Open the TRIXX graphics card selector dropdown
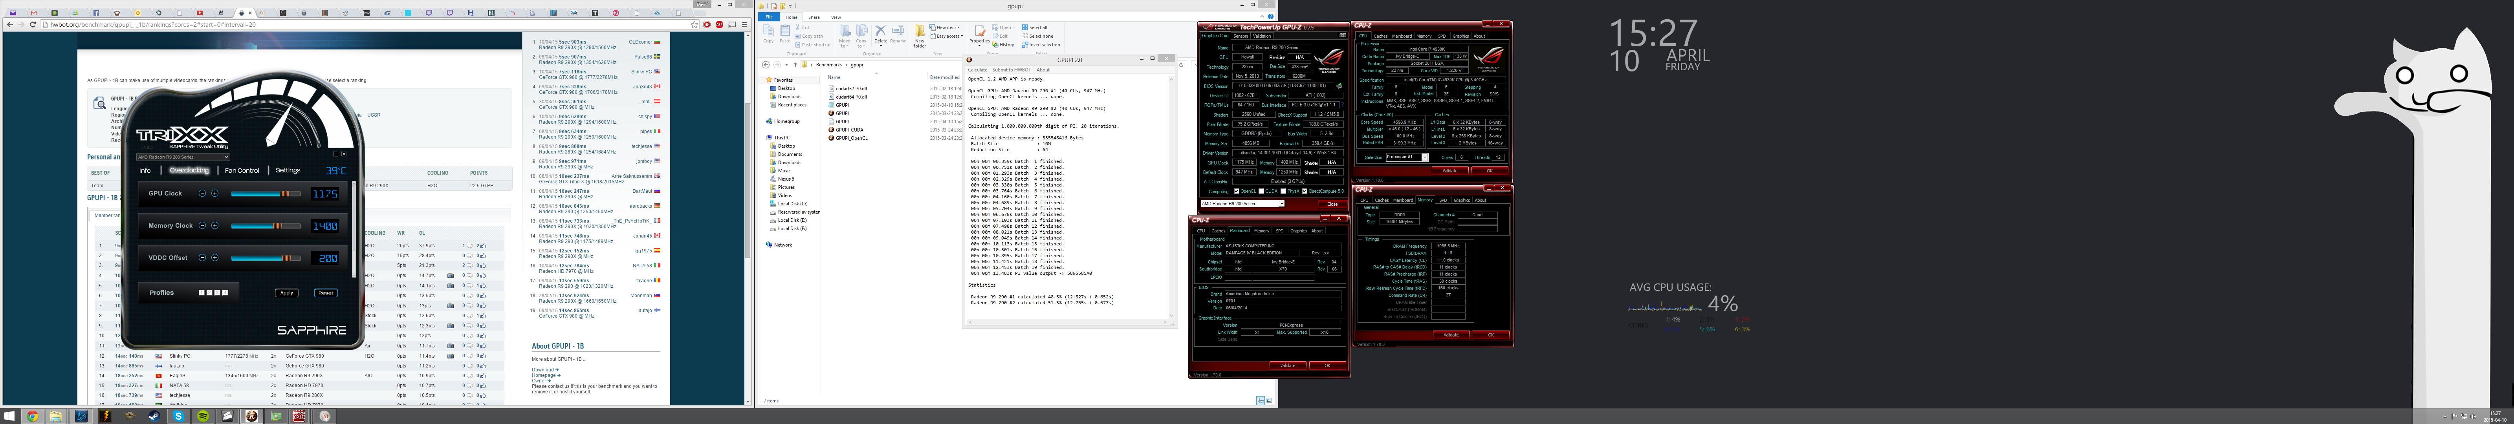 pos(183,157)
